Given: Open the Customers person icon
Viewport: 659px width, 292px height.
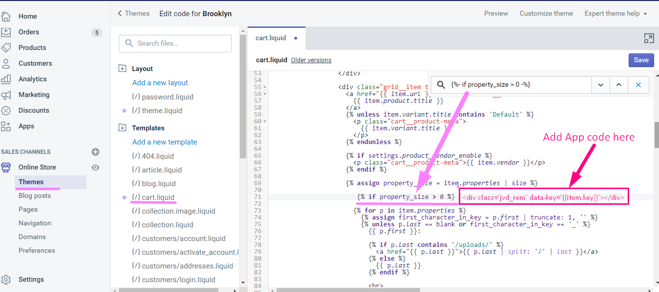Looking at the screenshot, I should 6,63.
